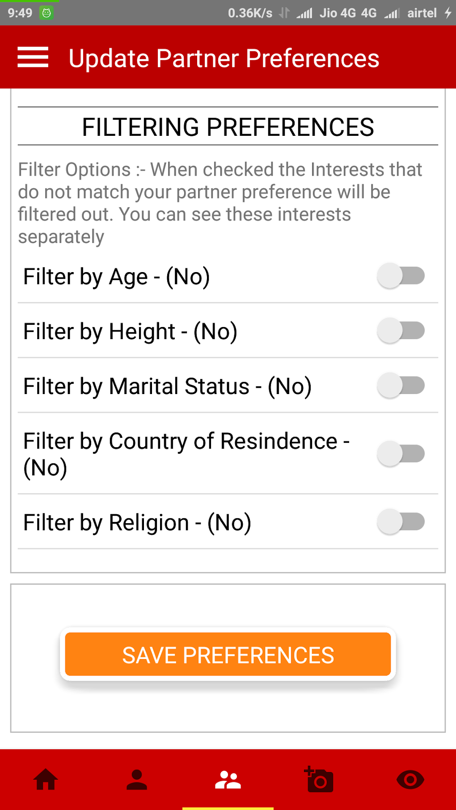456x810 pixels.
Task: Toggle Filter by Marital Status on
Action: [401, 386]
